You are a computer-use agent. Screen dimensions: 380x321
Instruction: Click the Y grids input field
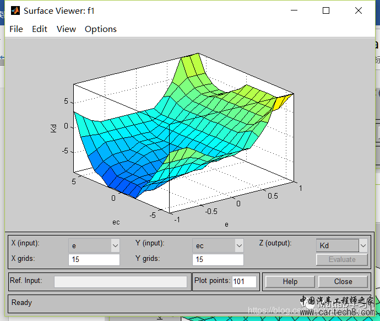coord(218,259)
